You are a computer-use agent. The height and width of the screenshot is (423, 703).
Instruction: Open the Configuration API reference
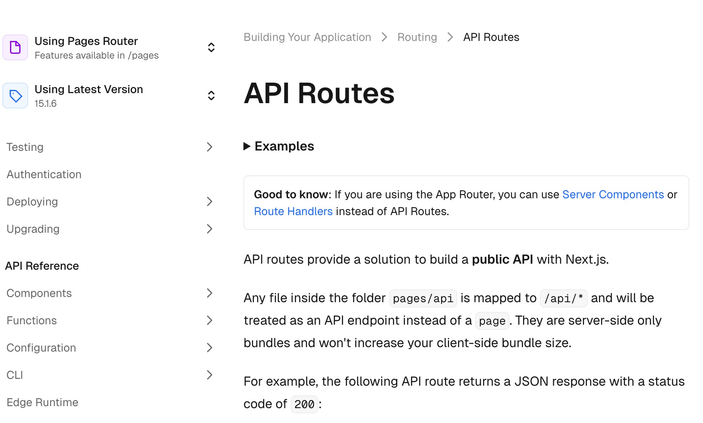(x=41, y=348)
